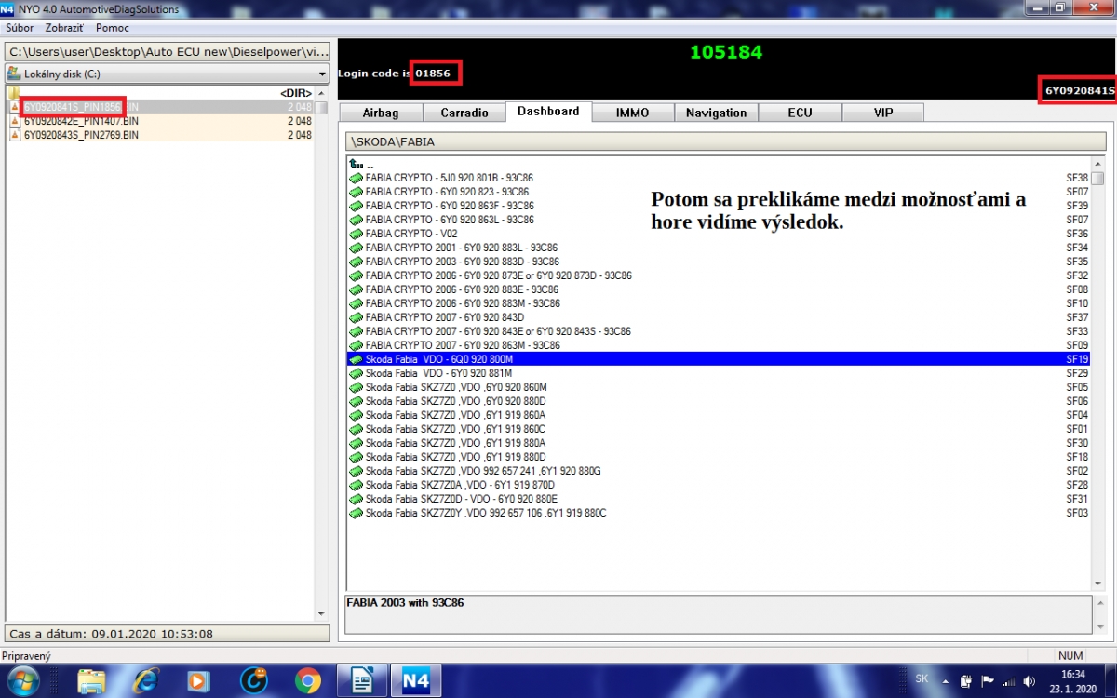Select 'Skoda Fabia SKZ7Z0 ,VDO ,6Y1 919 860C'
Viewport: 1117px width, 698px height.
click(719, 429)
